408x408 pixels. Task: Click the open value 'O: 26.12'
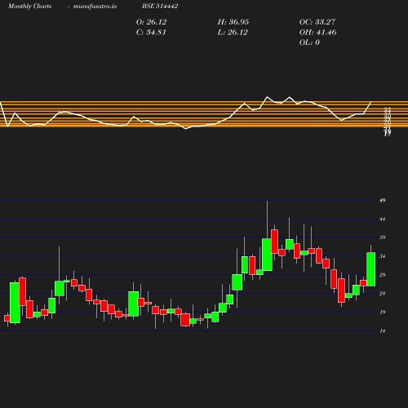[152, 22]
